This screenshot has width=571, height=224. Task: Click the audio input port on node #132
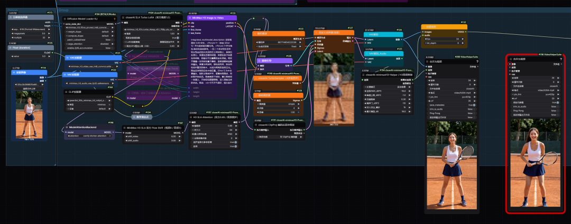[x=422, y=35]
